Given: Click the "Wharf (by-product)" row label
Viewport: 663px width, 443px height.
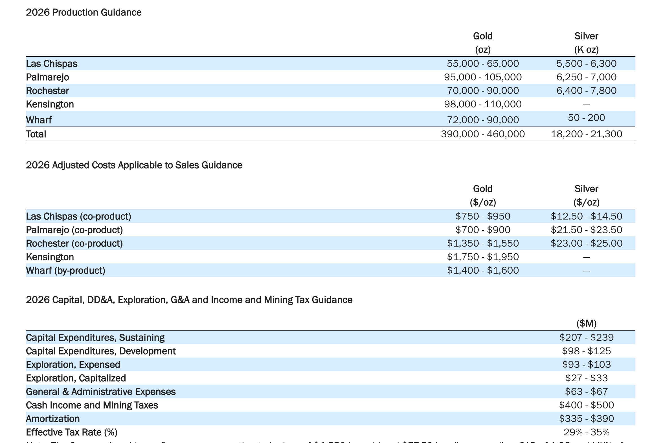Looking at the screenshot, I should (66, 271).
